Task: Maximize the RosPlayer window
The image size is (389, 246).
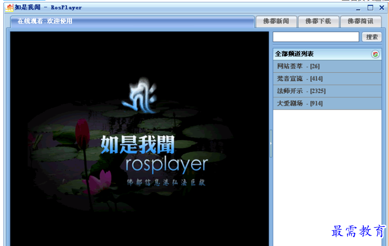Action: [x=370, y=8]
